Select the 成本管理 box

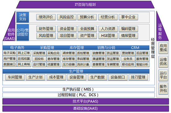pos(56,77)
